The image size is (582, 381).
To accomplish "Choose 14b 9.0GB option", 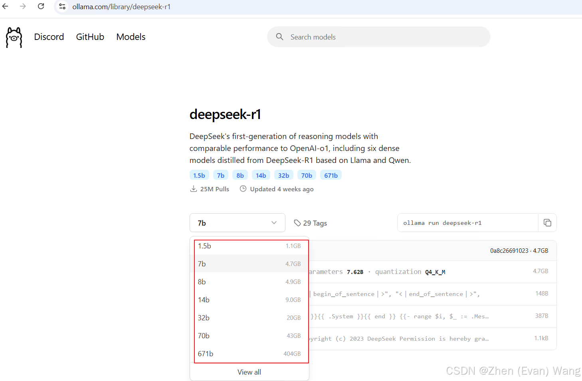I will (249, 300).
